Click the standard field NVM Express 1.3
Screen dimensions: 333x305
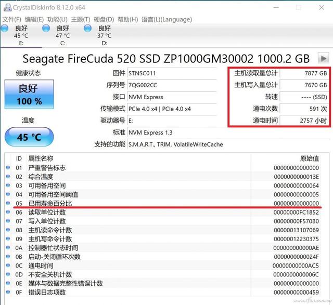click(228, 133)
